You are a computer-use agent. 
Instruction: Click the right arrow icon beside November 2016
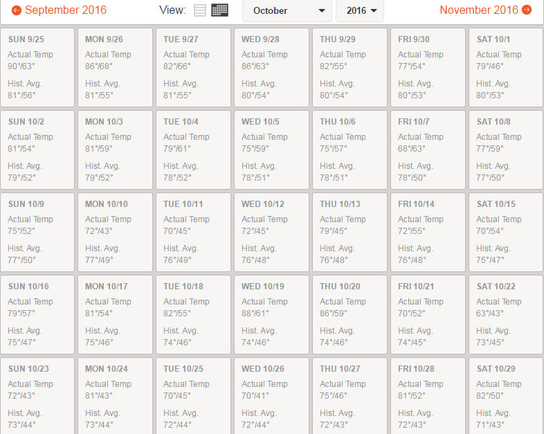coord(527,10)
